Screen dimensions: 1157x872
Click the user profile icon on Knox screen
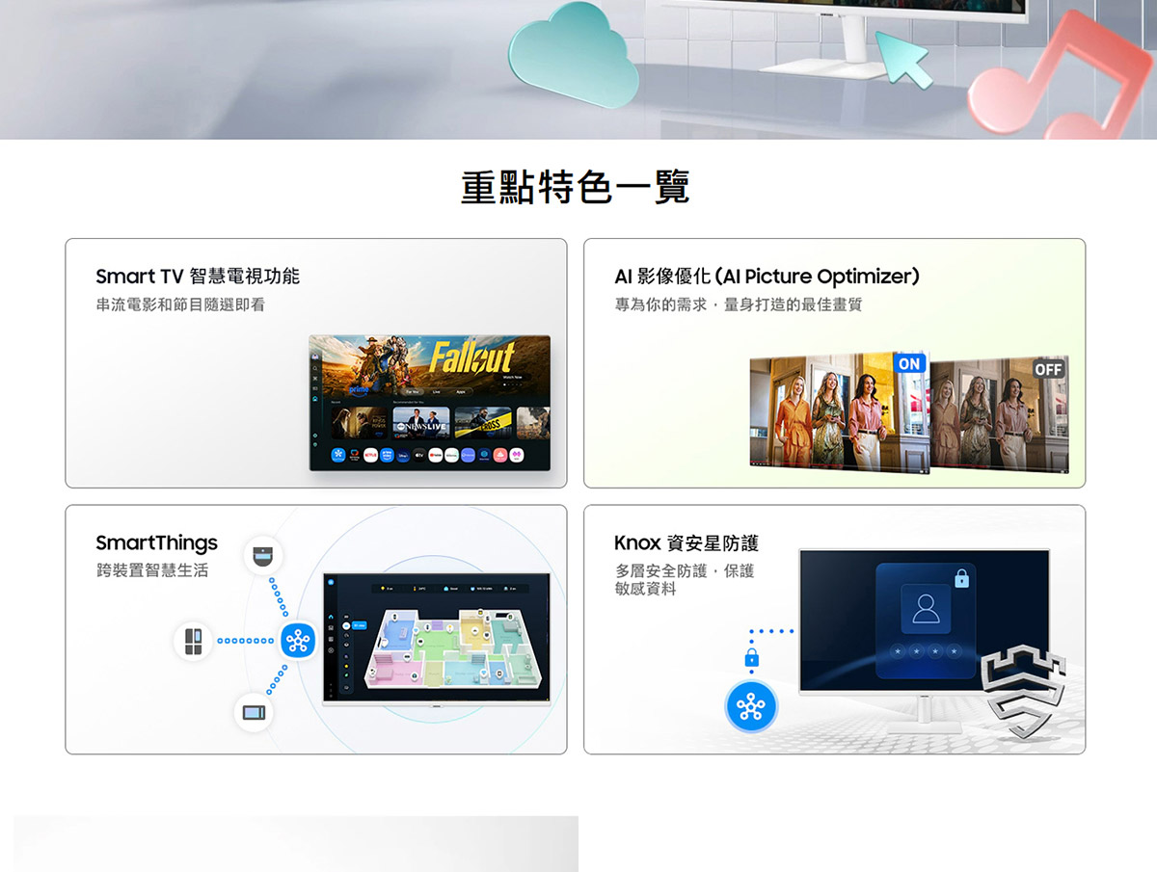click(925, 607)
